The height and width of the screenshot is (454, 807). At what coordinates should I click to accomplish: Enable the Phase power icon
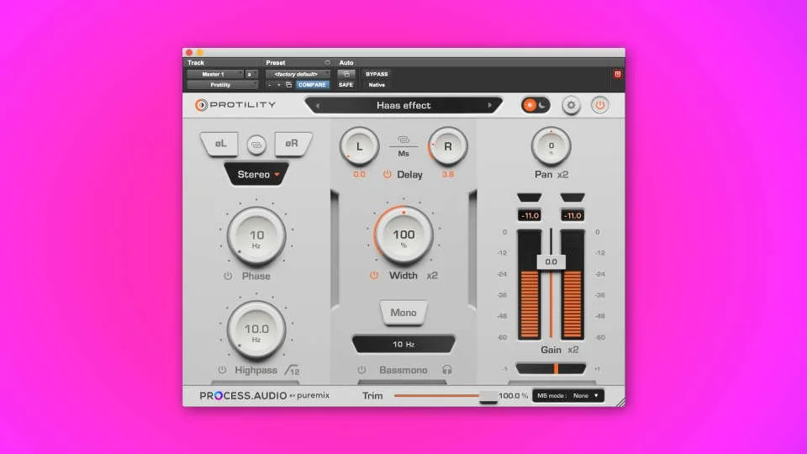(228, 276)
